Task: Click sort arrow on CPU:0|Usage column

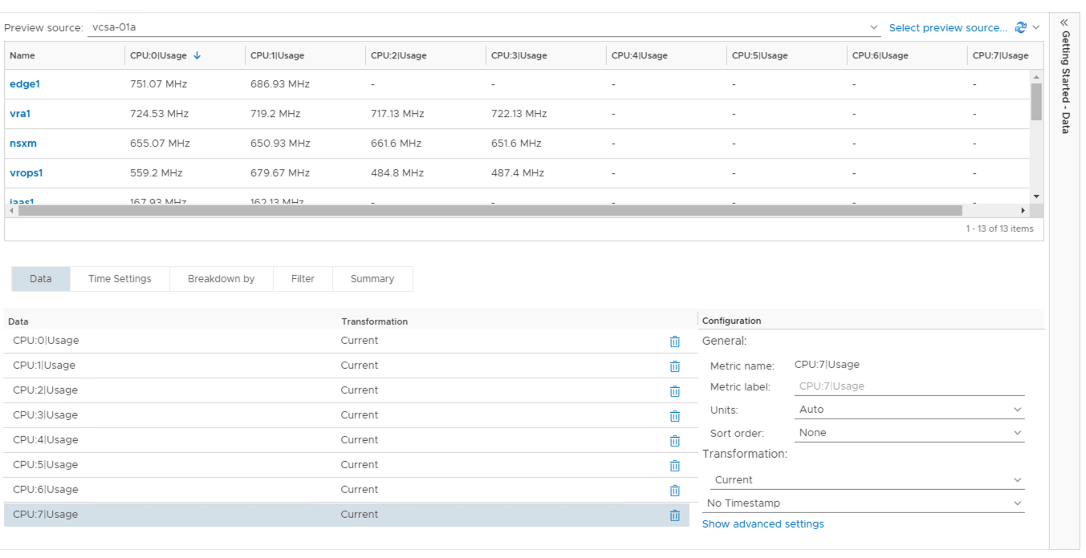Action: tap(197, 55)
